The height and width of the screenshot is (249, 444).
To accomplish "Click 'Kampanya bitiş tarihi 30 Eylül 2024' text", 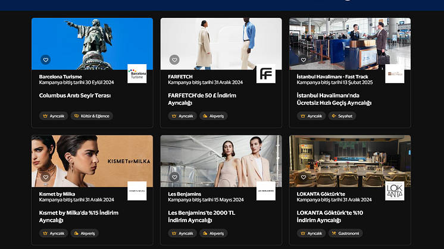I will tap(76, 83).
